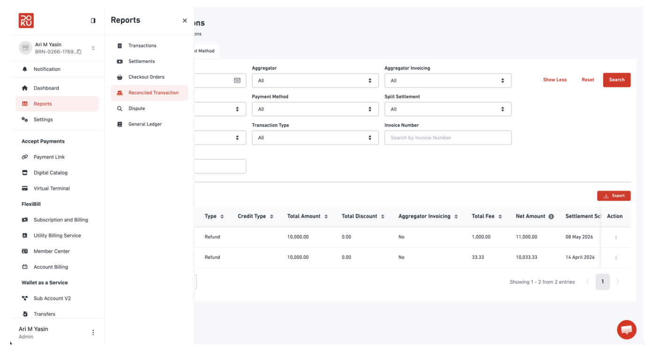This screenshot has height=350, width=649.
Task: Open the Transaction Type dropdown
Action: (x=315, y=138)
